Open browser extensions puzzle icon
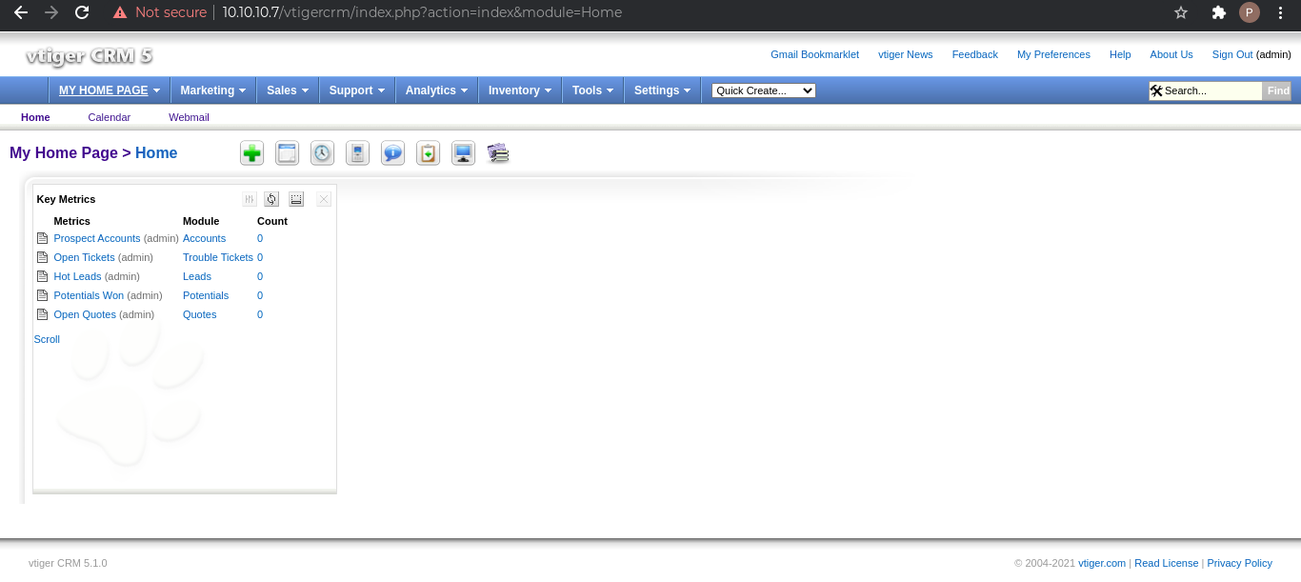This screenshot has width=1301, height=582. click(x=1218, y=12)
